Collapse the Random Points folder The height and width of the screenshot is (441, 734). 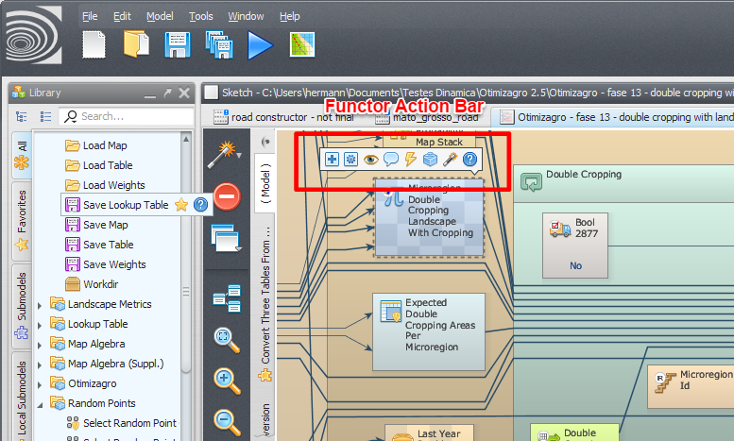(x=40, y=403)
